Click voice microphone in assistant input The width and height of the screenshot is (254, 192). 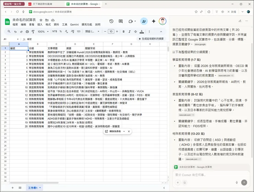click(237, 182)
